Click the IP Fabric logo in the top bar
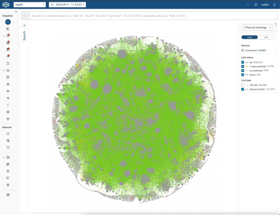This screenshot has height=215, width=280. (5, 4)
